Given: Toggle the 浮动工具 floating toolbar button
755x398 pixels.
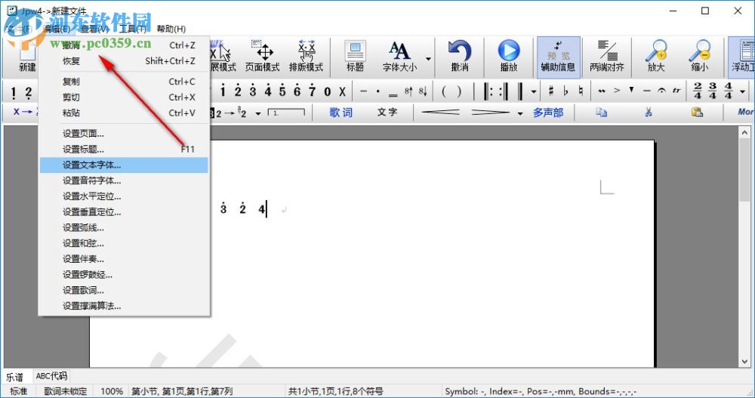Looking at the screenshot, I should coord(743,57).
